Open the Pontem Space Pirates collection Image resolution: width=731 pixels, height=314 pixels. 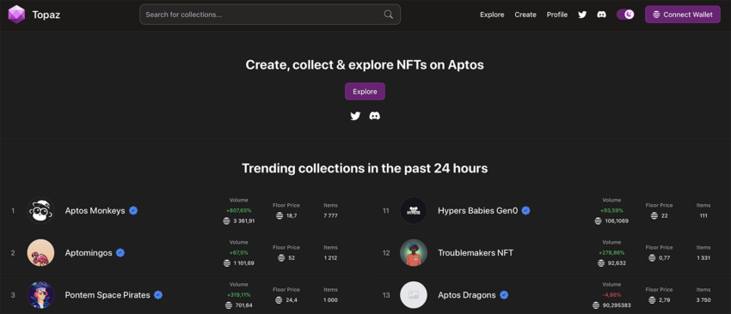tap(107, 295)
